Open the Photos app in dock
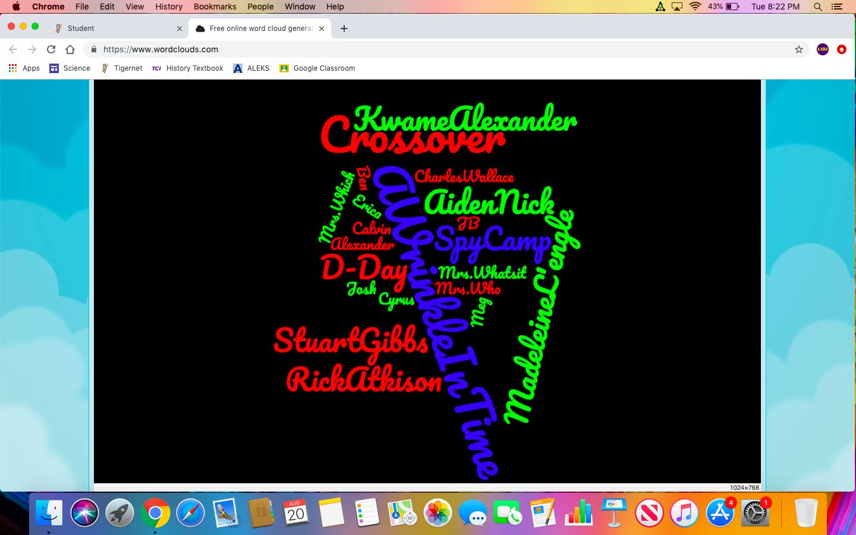 [x=438, y=512]
